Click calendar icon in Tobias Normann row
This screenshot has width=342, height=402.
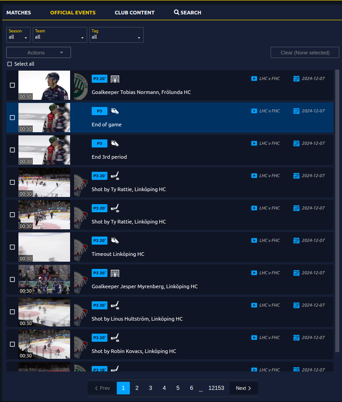tap(296, 78)
